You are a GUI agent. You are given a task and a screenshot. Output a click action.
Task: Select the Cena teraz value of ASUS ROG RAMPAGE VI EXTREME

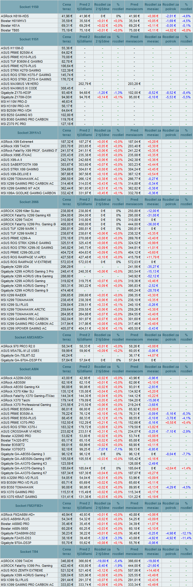(x=67, y=262)
